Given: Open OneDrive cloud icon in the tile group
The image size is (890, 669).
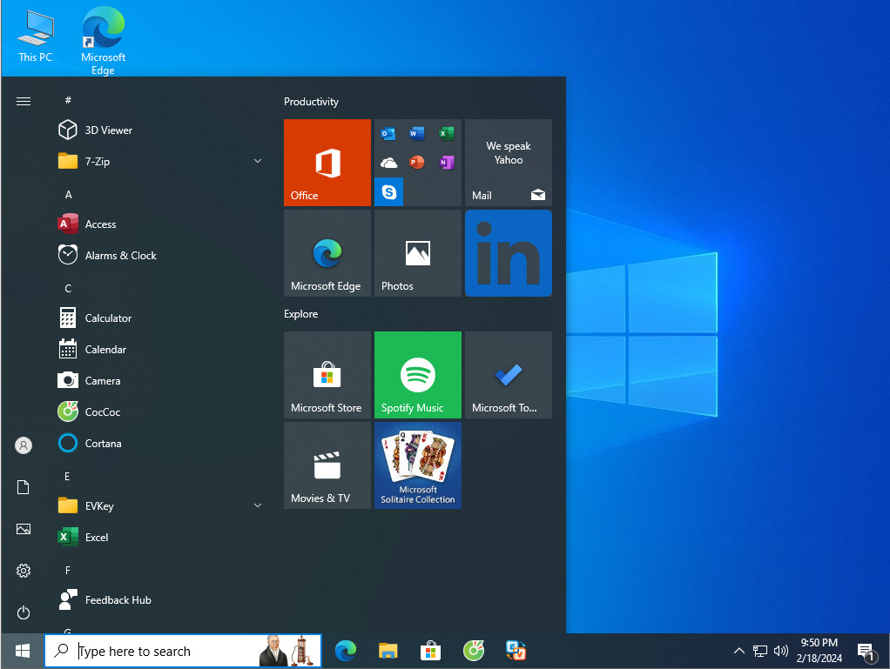Looking at the screenshot, I should coord(388,162).
